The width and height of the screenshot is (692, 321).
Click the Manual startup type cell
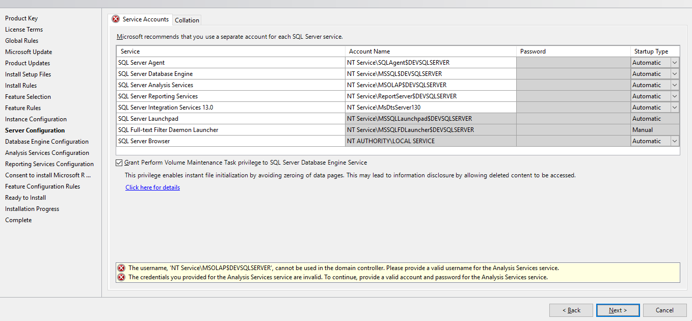tap(655, 130)
